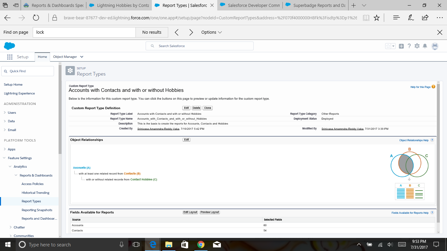This screenshot has height=251, width=447.
Task: Click the Preview Layout button
Action: click(210, 212)
